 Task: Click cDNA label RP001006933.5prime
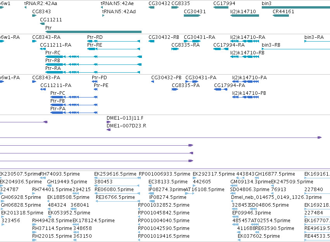[x=164, y=174]
